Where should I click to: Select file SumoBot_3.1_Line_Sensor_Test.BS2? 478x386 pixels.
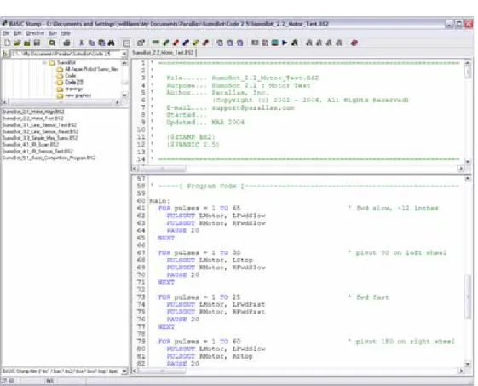coord(39,125)
